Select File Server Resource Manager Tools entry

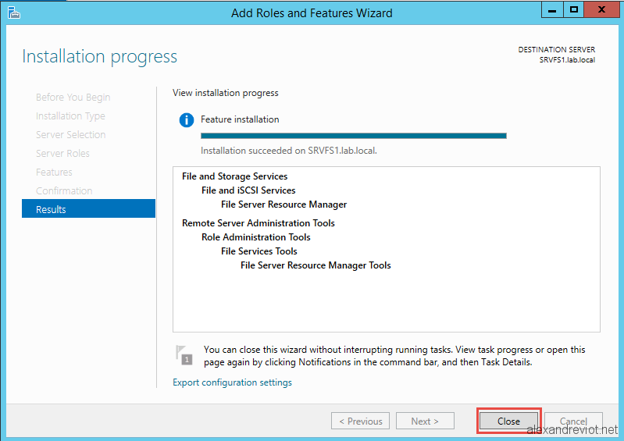tap(316, 265)
